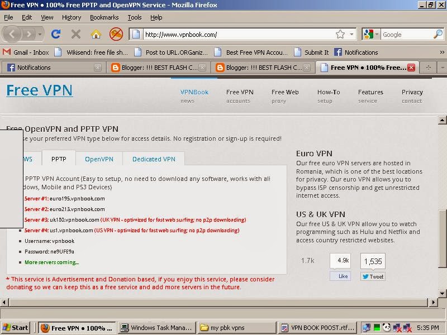Click the Firefox Back button
The width and height of the screenshot is (447, 335).
(x=11, y=35)
